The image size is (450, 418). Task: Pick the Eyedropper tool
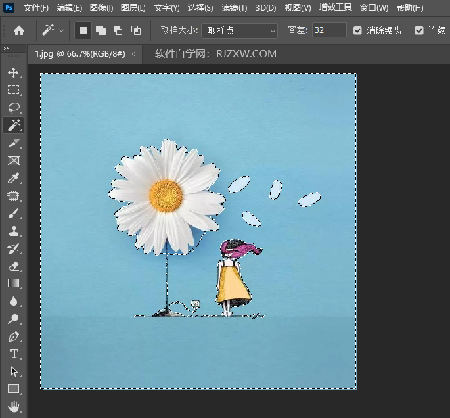coord(14,179)
